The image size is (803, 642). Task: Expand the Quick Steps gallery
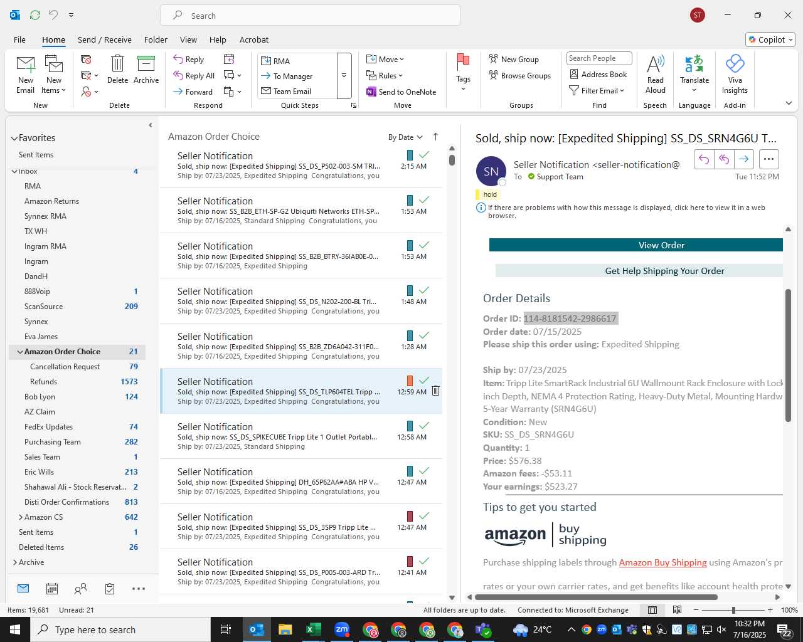(344, 76)
